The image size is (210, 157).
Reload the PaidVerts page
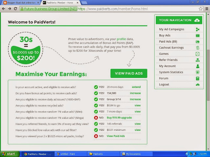click(x=15, y=9)
